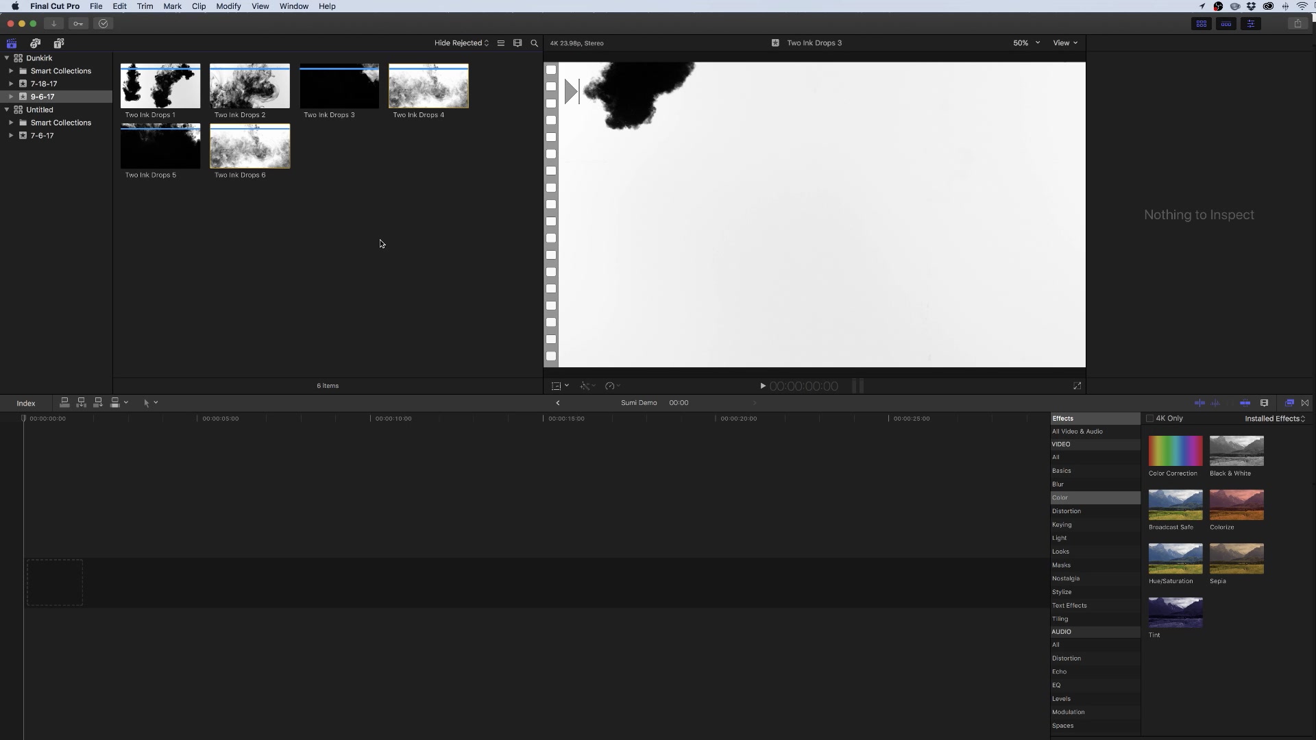The image size is (1316, 740).
Task: Click the Sumi Demo project name
Action: pyautogui.click(x=638, y=403)
